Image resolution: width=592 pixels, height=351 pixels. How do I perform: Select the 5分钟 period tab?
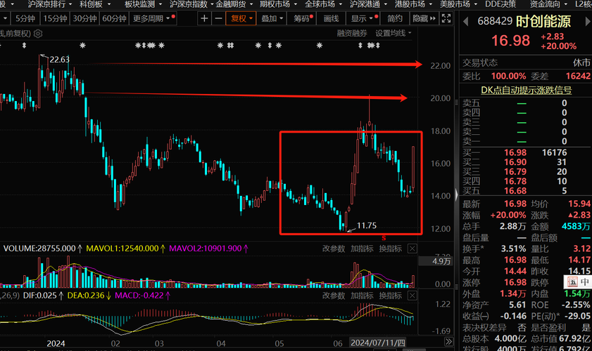click(25, 18)
